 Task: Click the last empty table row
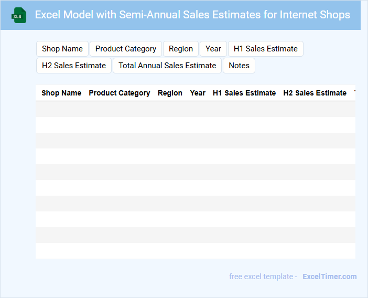pos(195,251)
